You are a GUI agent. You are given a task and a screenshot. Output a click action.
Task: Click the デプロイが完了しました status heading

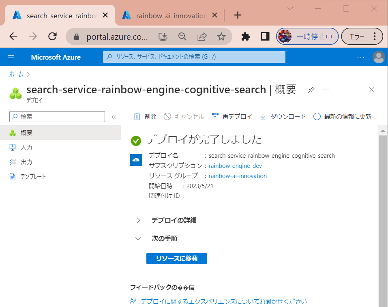click(204, 140)
